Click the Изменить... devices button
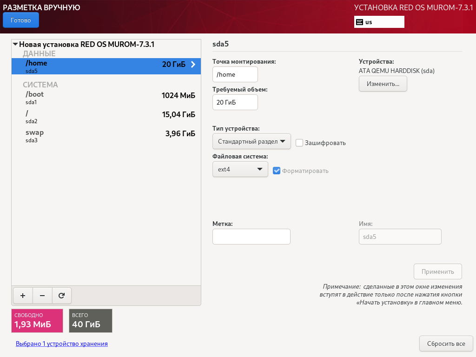 (x=383, y=84)
